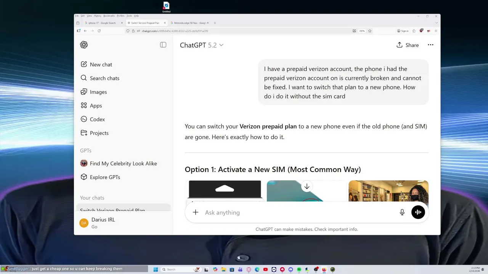The image size is (488, 274).
Task: Click the Projects folder icon
Action: click(84, 133)
